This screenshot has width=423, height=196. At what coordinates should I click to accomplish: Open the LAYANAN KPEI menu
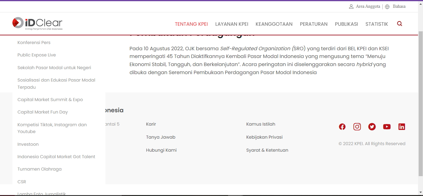232,24
